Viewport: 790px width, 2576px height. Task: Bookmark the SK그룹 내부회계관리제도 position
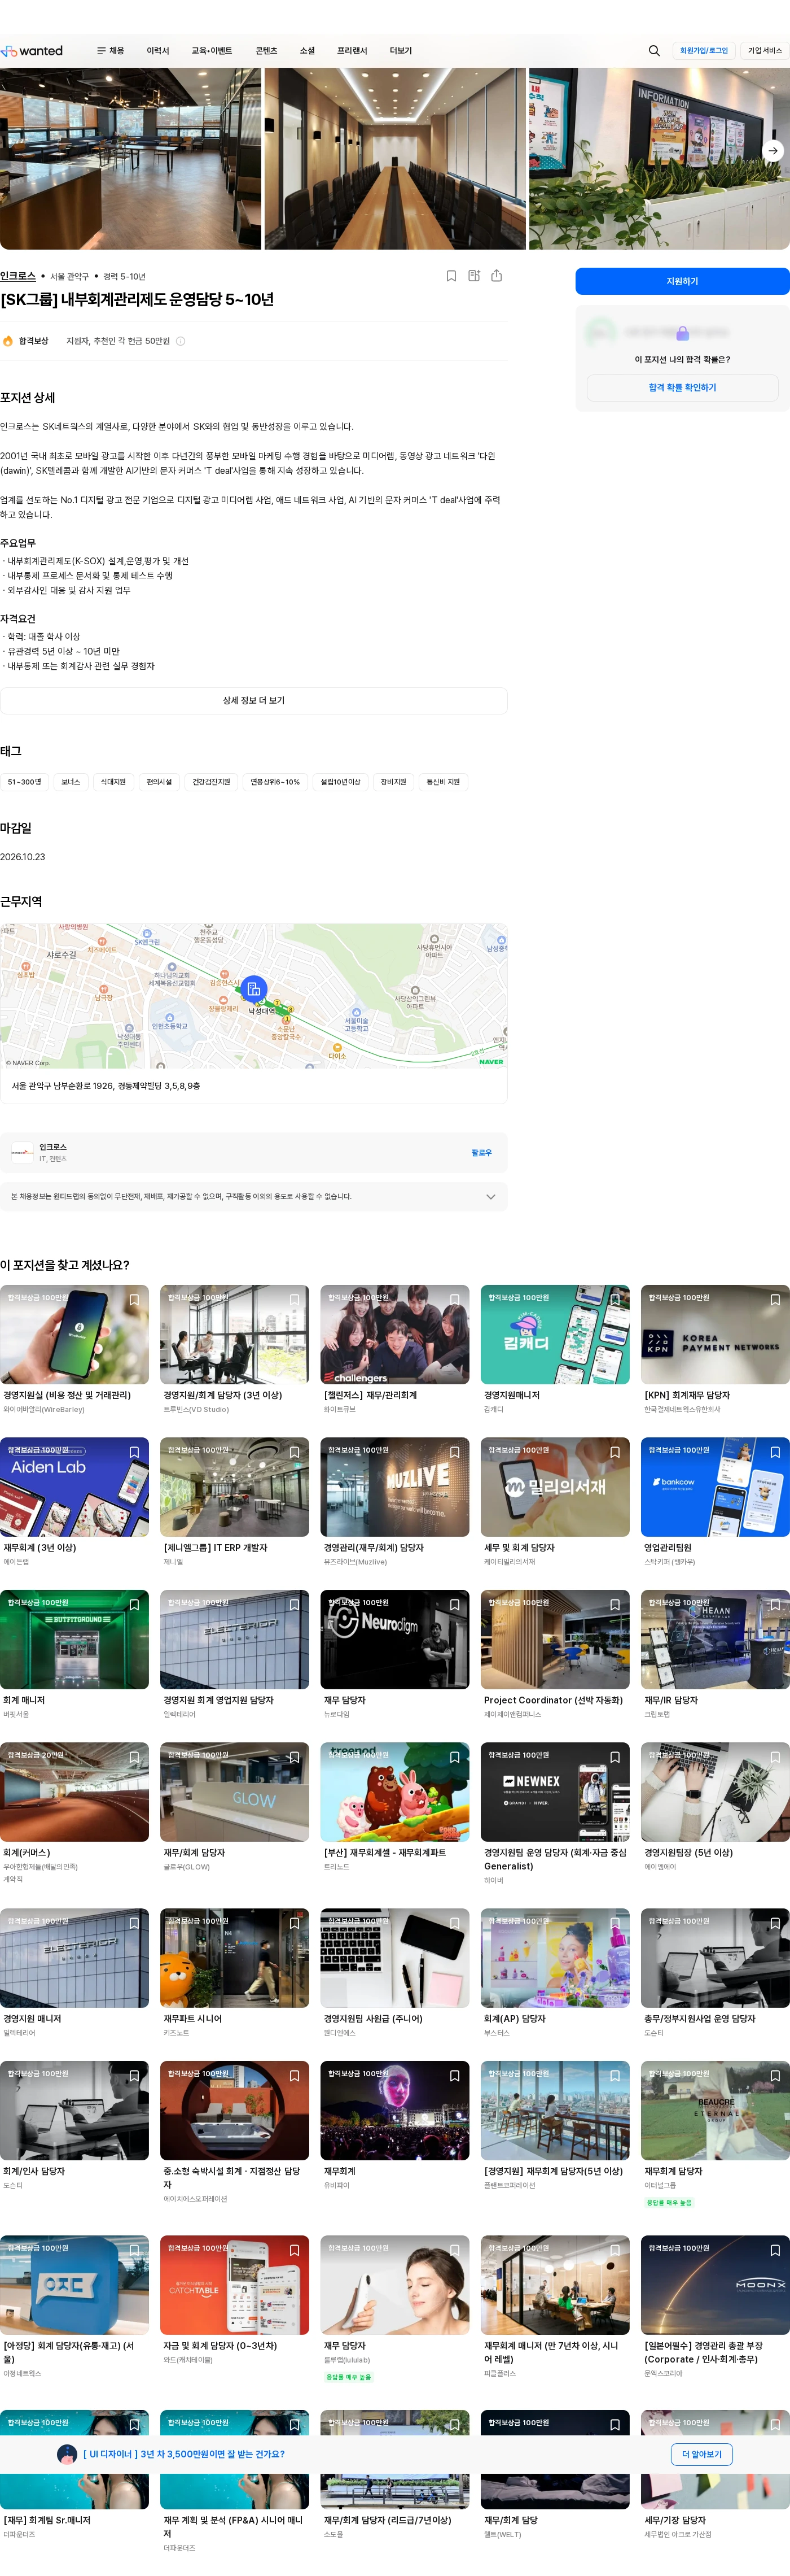pyautogui.click(x=451, y=276)
